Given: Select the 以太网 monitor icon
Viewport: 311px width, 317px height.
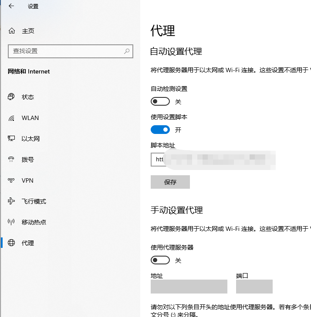Looking at the screenshot, I should 12,139.
